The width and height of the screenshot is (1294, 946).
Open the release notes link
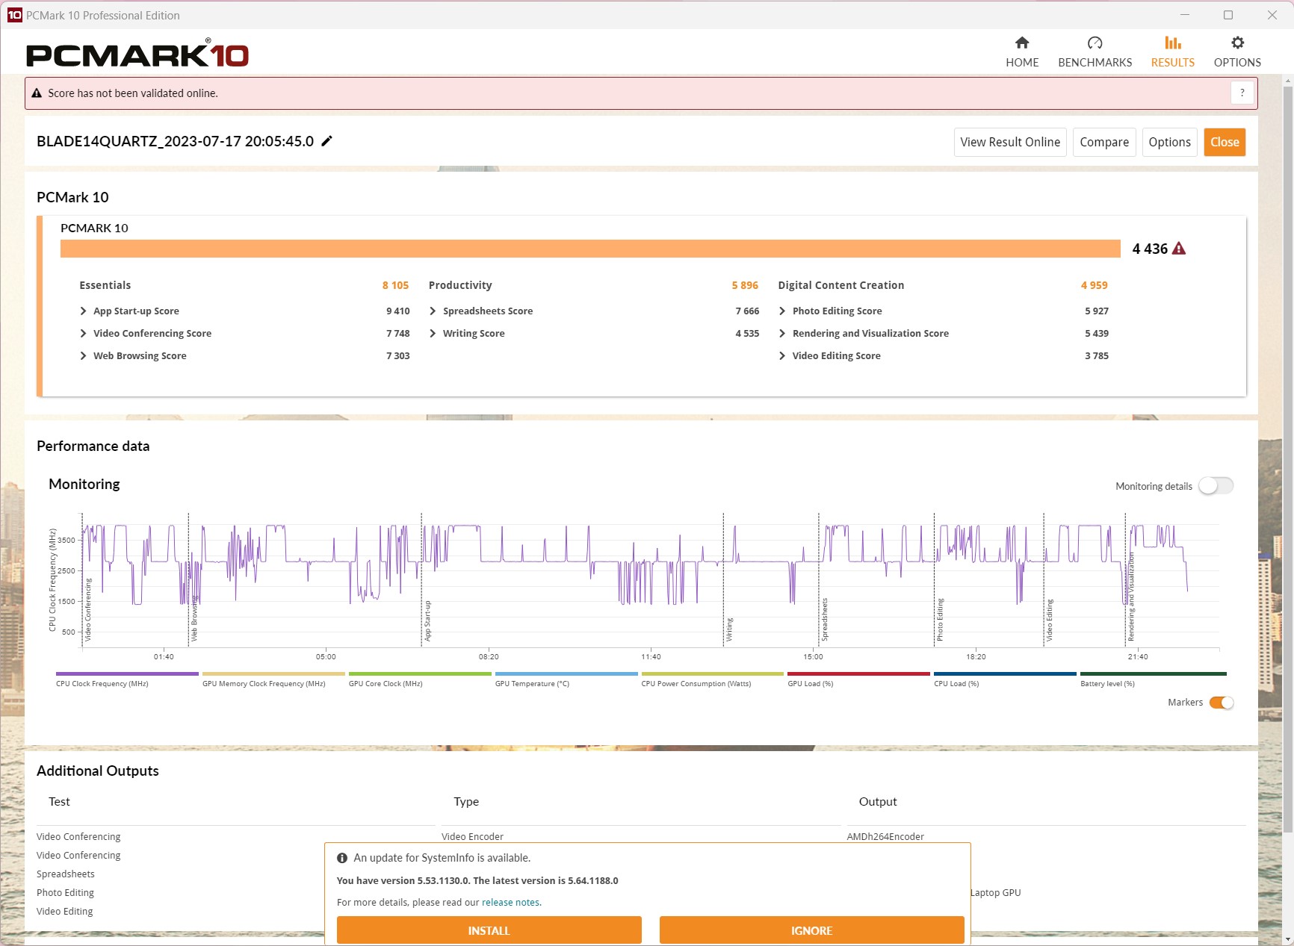[511, 903]
